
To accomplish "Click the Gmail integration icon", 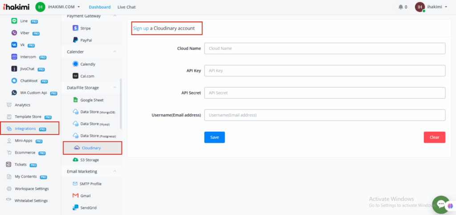I will pyautogui.click(x=75, y=196).
